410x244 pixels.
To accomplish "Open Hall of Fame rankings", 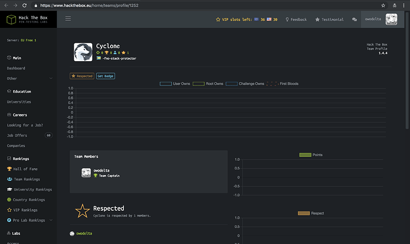I will pos(26,169).
